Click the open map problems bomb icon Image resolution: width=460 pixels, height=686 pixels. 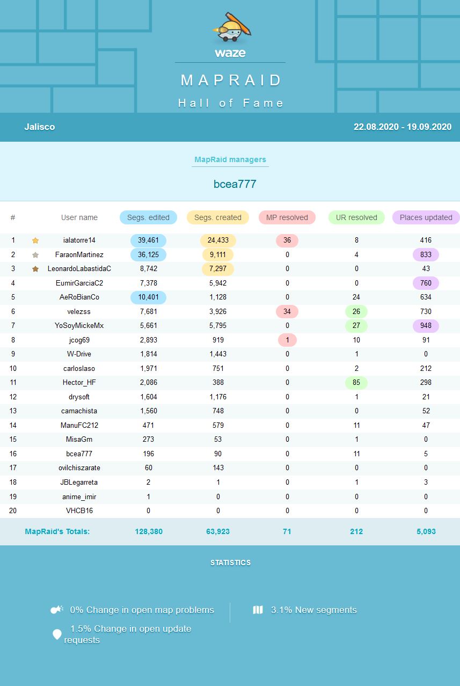(56, 610)
